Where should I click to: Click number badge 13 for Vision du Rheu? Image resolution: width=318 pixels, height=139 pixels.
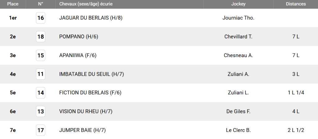point(41,111)
